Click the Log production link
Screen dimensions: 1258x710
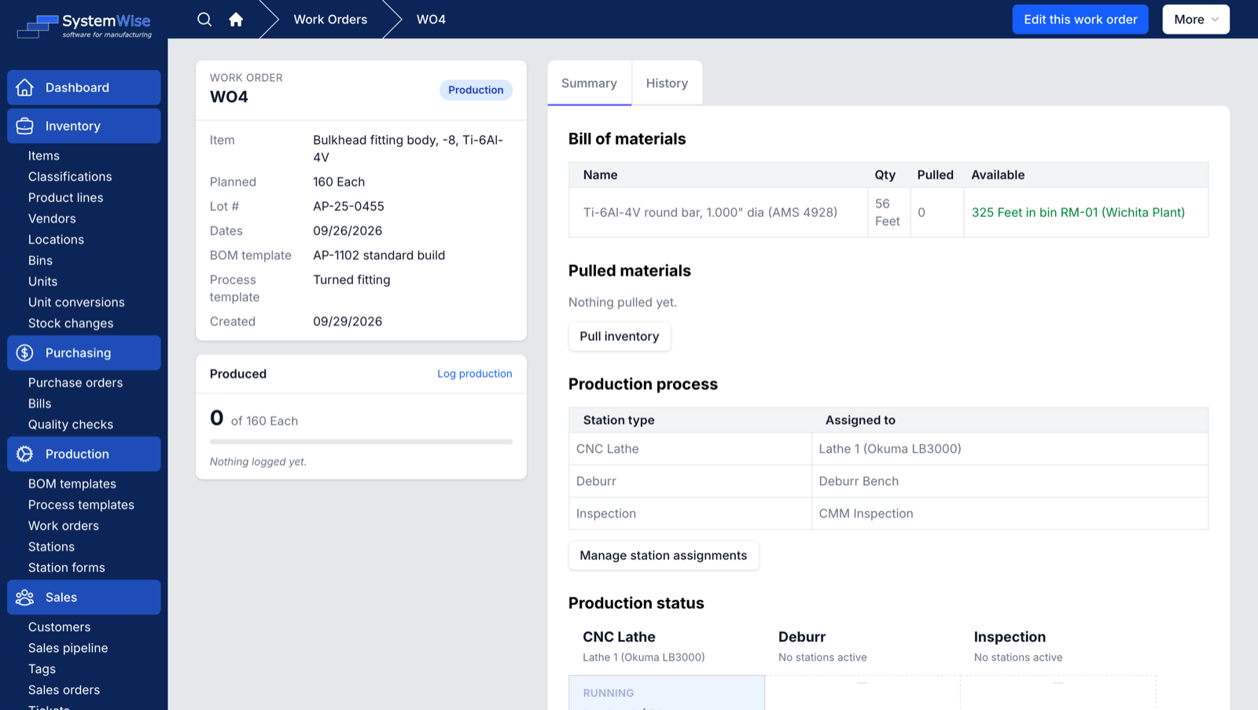475,373
